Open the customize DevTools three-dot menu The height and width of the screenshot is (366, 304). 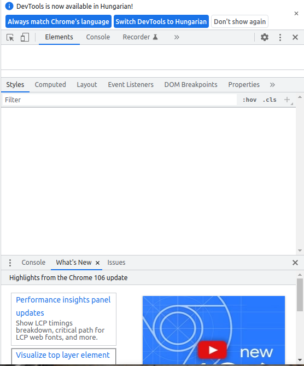click(280, 37)
